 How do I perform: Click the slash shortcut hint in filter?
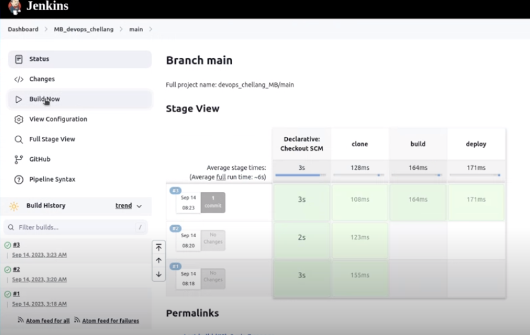[x=140, y=228]
